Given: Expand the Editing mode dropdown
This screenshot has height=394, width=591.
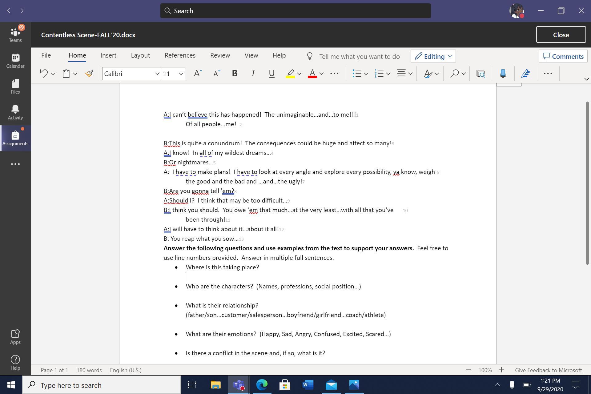Looking at the screenshot, I should pyautogui.click(x=433, y=56).
